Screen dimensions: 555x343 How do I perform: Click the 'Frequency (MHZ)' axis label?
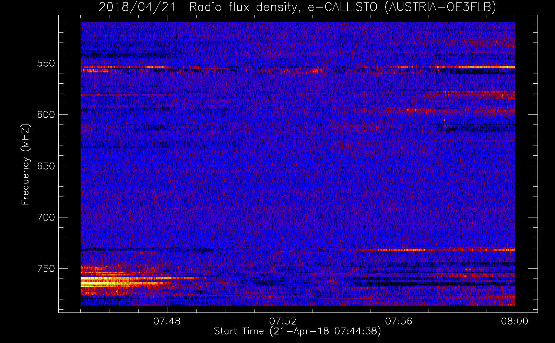pos(26,164)
